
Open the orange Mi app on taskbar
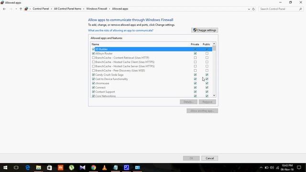tap(61, 168)
